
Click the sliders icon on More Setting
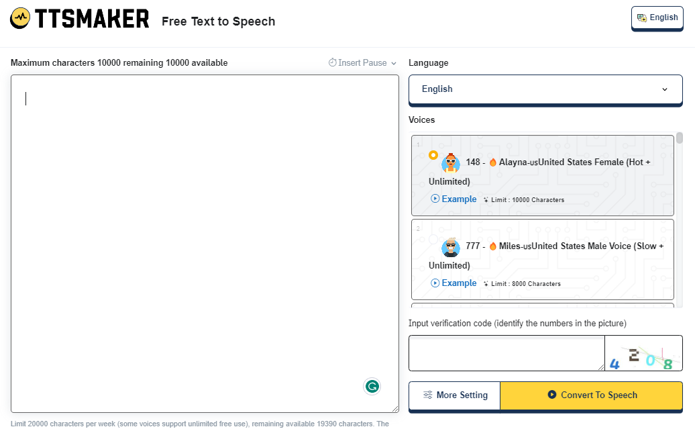point(428,395)
